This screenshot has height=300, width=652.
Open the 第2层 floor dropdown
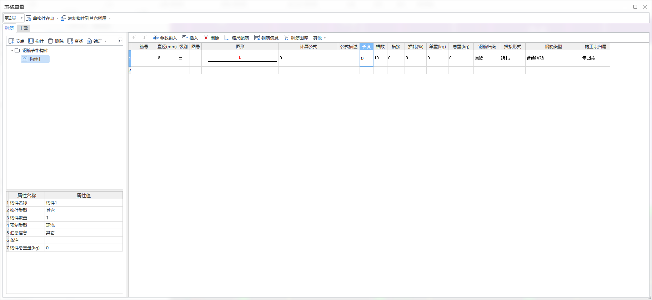pos(14,18)
